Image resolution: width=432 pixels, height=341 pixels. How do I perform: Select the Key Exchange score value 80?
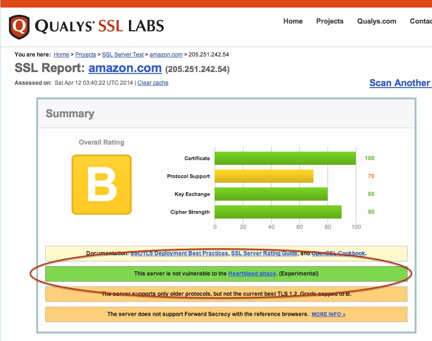click(x=371, y=194)
